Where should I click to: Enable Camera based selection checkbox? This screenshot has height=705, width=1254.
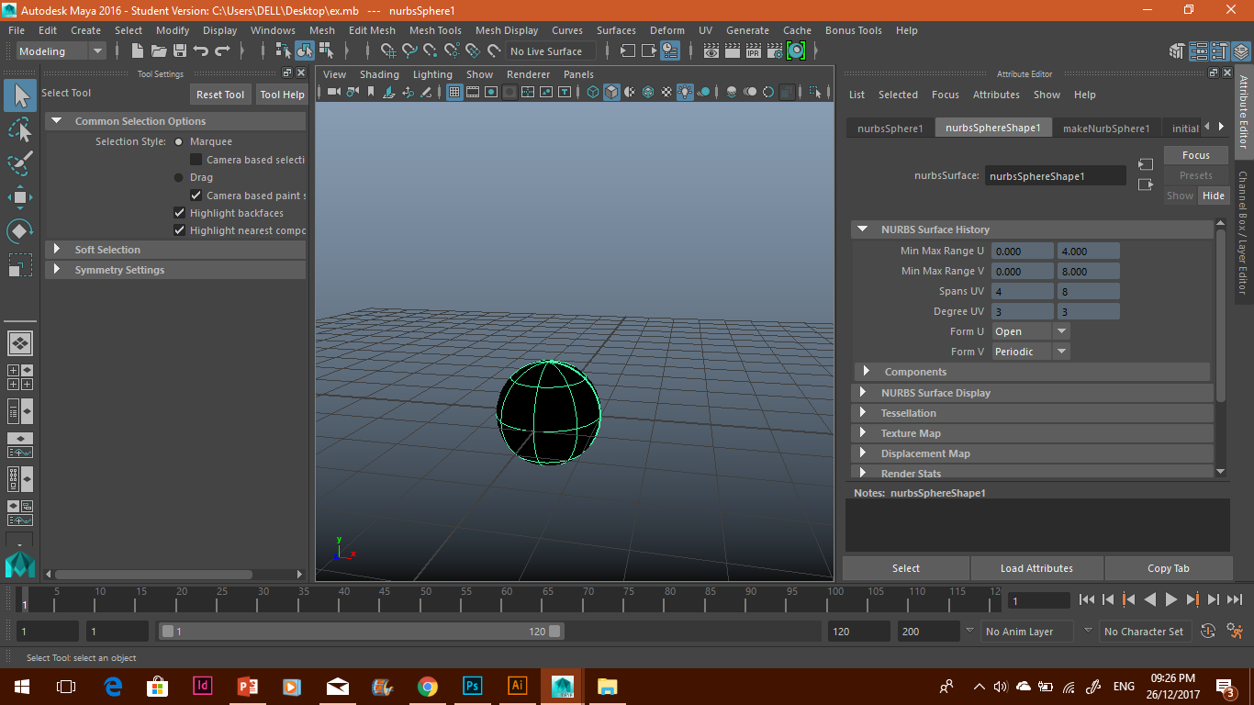[196, 160]
